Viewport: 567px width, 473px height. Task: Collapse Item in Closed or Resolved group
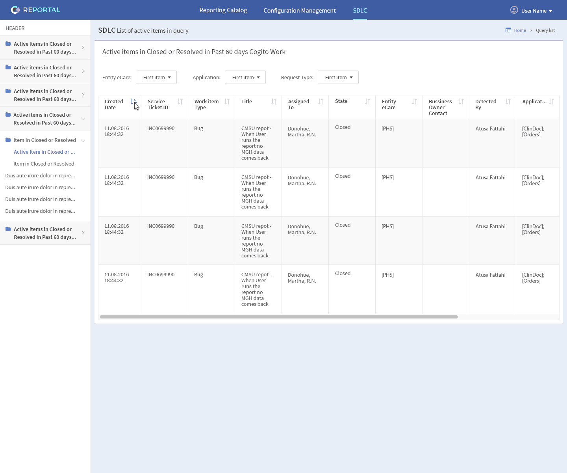[x=83, y=140]
